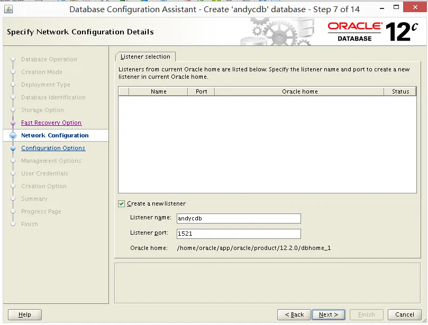Minimize the Database Configuration Assistant window
Screen dimensions: 428x325
[382, 8]
